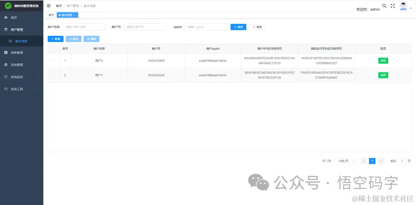
Task: Collapse the 商户管理 menu chevron
Action: click(x=38, y=29)
